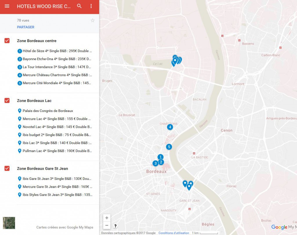This screenshot has width=297, height=235.
Task: Switch to the satellite imagery thumbnail
Action: coord(9,223)
